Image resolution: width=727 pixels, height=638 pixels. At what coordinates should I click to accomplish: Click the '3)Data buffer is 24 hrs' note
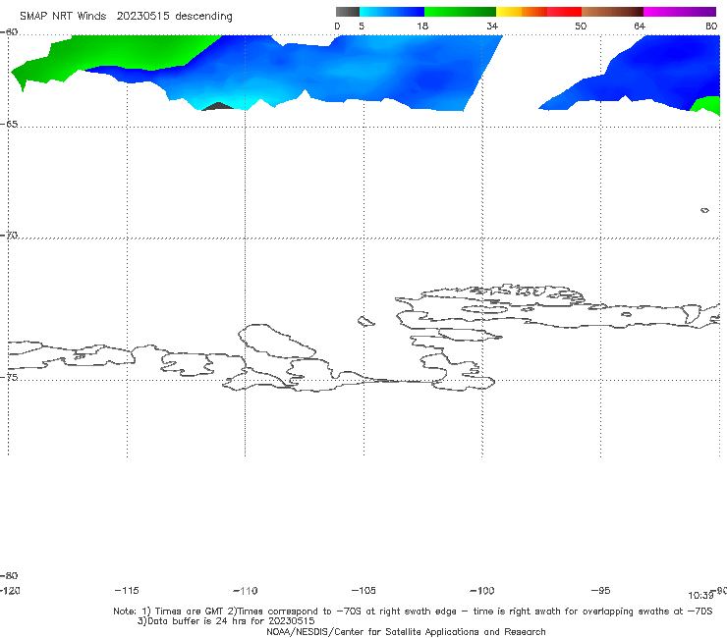coord(226,621)
